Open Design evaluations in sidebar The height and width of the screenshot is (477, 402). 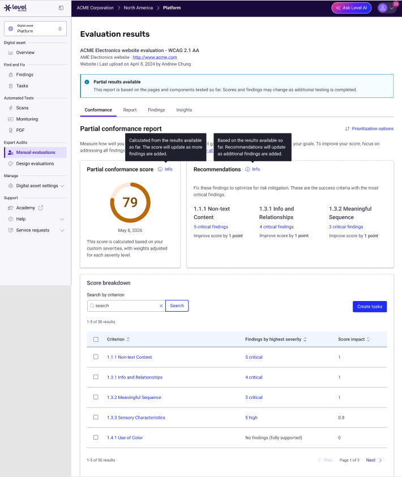(x=35, y=164)
